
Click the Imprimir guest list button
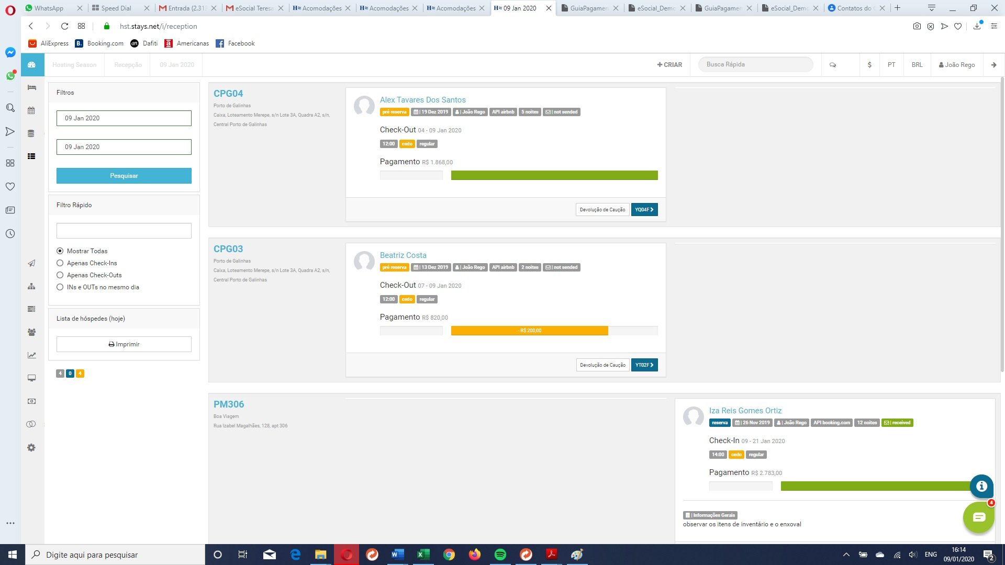tap(124, 344)
